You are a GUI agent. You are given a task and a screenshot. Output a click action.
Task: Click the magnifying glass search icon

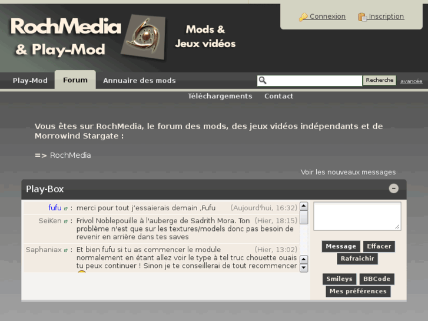(263, 80)
